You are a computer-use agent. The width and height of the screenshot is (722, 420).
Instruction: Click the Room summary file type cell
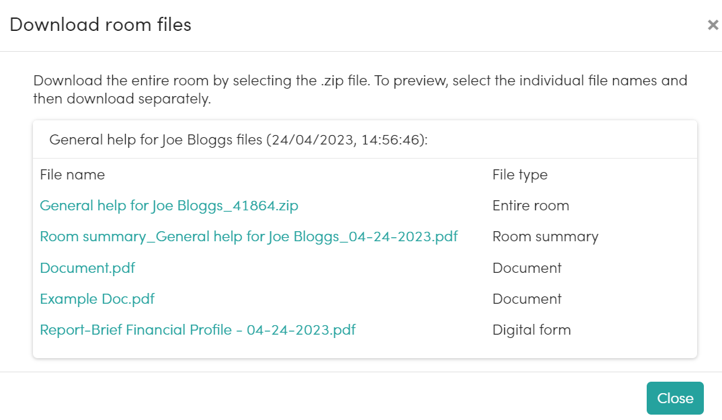coord(545,237)
